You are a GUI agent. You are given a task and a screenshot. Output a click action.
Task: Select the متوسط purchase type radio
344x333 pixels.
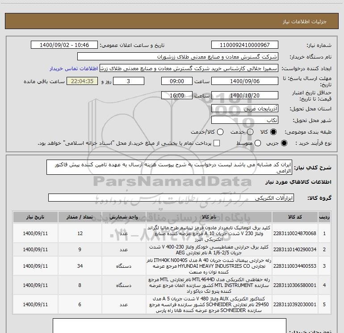click(258, 143)
